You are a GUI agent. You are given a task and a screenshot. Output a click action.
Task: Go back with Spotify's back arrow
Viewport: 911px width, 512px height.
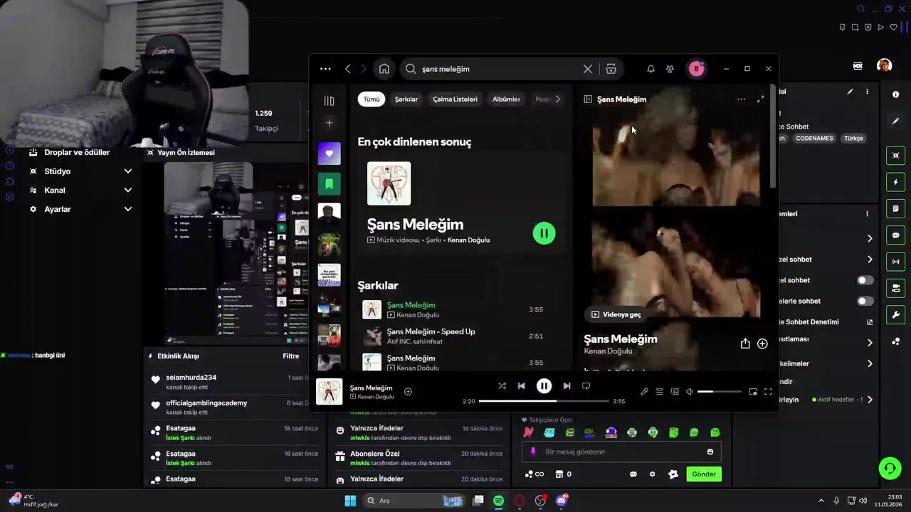point(348,69)
